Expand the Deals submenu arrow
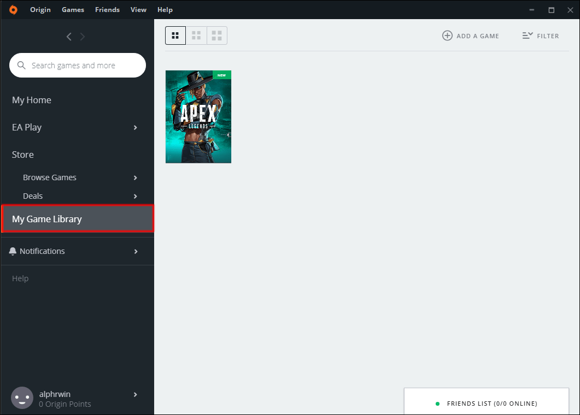580x415 pixels. (x=134, y=195)
